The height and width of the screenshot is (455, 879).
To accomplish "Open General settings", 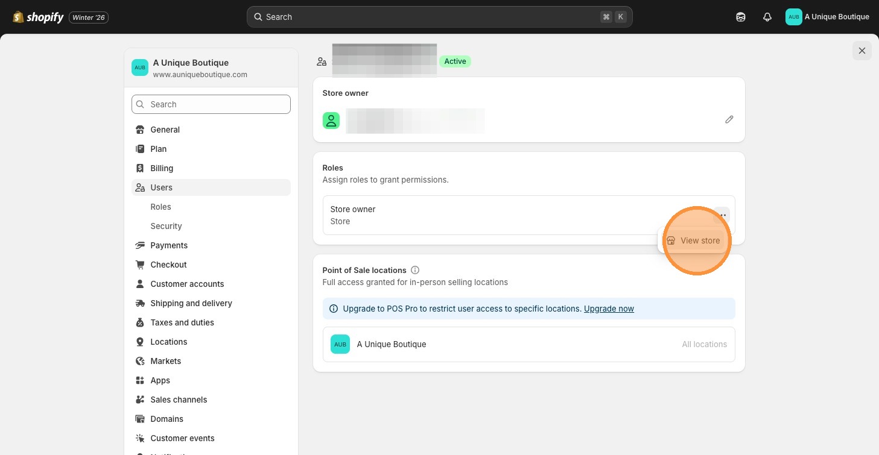I will click(x=211, y=130).
